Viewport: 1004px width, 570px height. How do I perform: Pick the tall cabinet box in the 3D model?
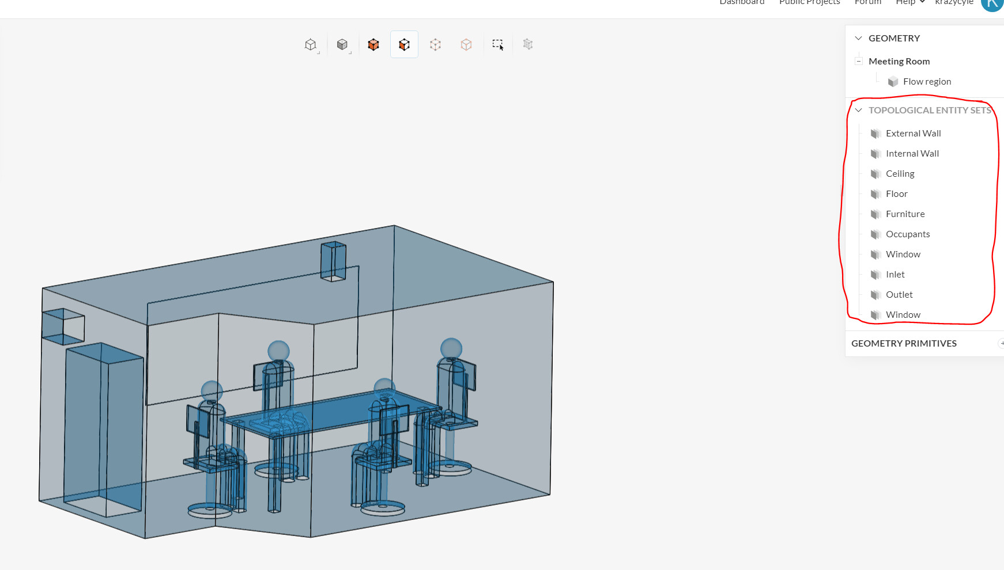tap(104, 429)
